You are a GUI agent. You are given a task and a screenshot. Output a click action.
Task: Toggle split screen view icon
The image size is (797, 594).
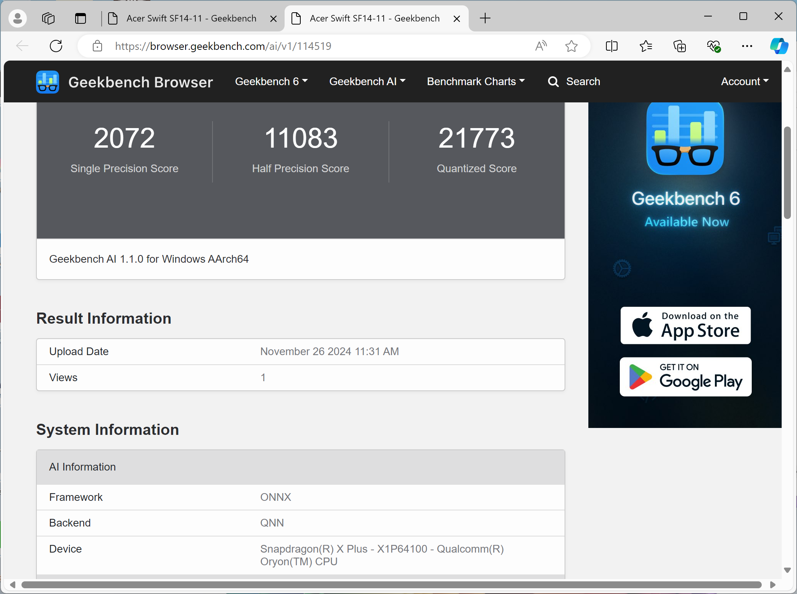(x=612, y=46)
